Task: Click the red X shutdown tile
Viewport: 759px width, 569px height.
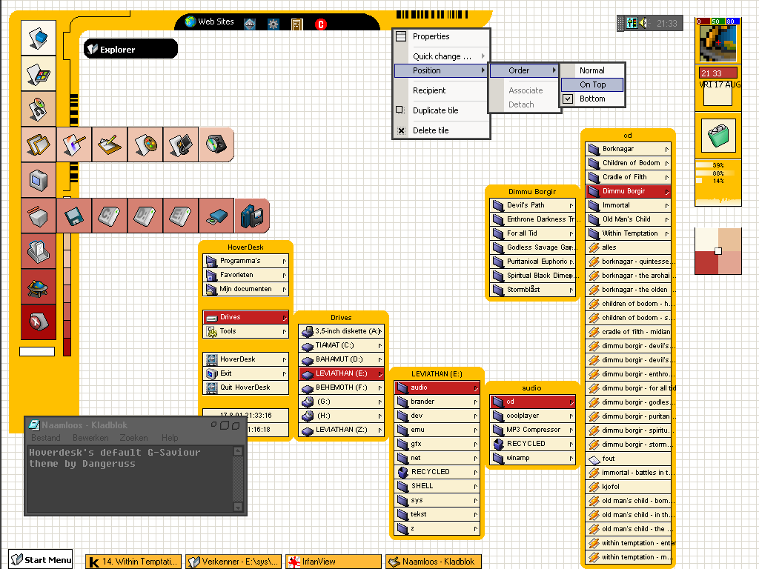Action: [x=39, y=322]
